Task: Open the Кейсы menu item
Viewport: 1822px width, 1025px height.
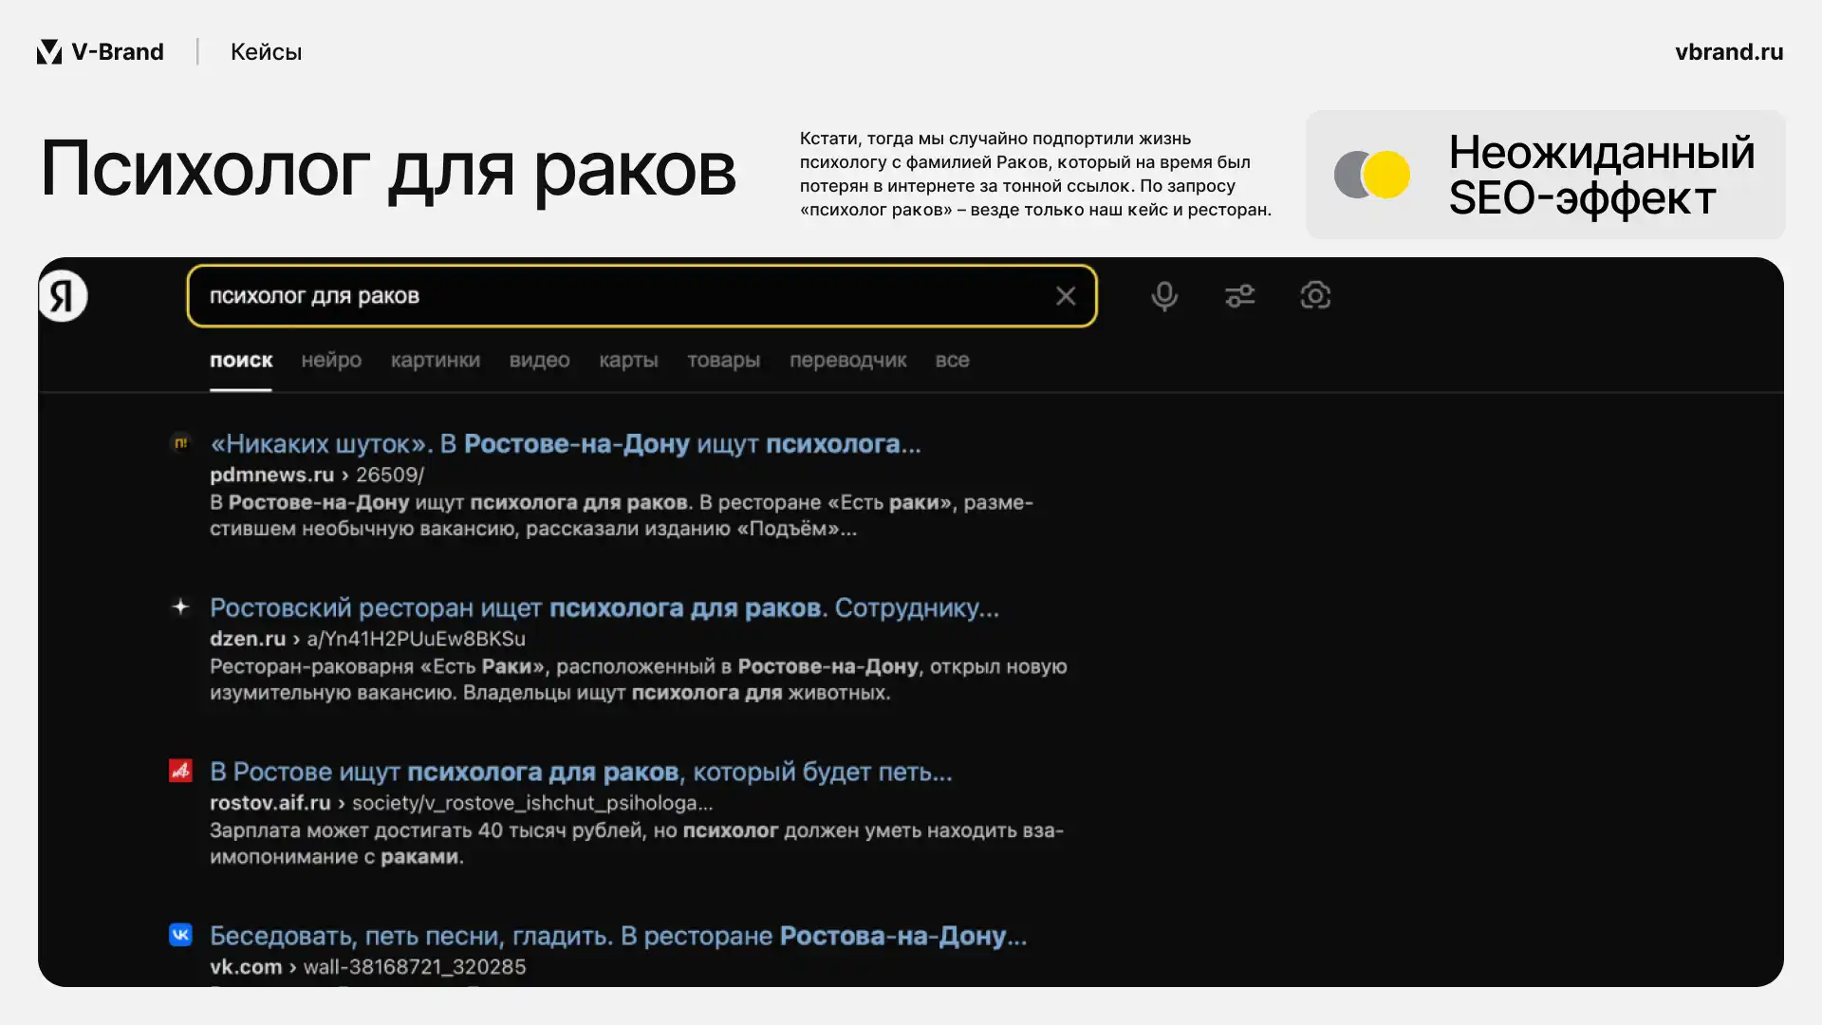Action: click(266, 51)
